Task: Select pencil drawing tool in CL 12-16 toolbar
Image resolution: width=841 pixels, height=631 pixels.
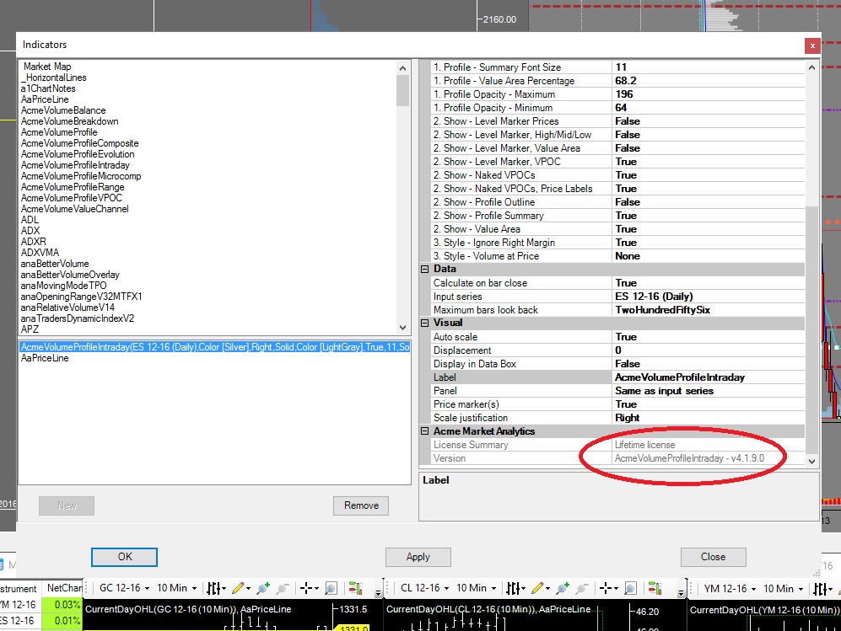Action: point(536,588)
